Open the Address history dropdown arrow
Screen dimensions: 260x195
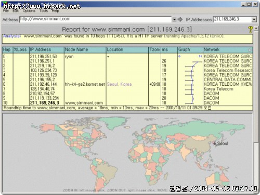click(x=174, y=19)
